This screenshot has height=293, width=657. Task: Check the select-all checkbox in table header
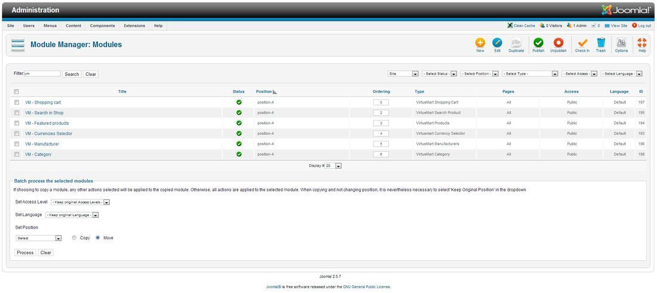[x=16, y=92]
